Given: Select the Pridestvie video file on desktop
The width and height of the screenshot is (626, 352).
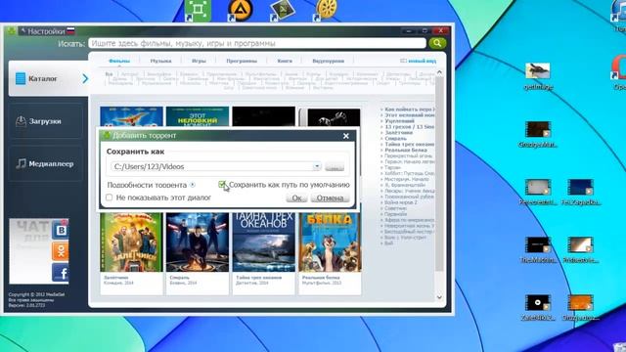Looking at the screenshot, I should [x=580, y=250].
